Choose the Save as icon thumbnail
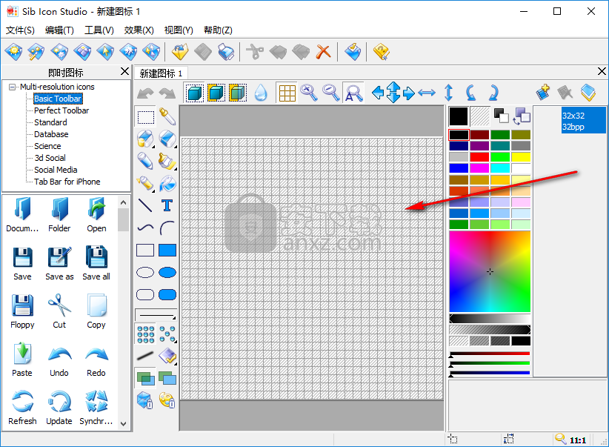Screen dimensions: 609x447 tap(59, 264)
